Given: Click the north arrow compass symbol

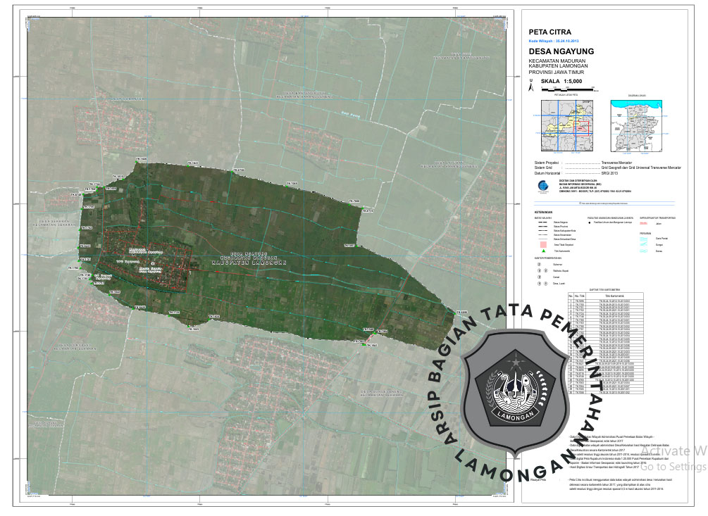Looking at the screenshot, I should (x=530, y=84).
